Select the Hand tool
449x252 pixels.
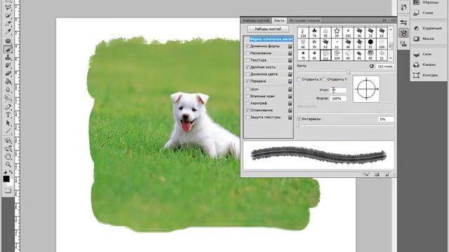point(8,157)
